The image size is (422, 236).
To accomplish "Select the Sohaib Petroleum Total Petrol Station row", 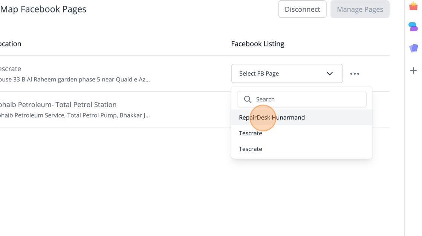I will pyautogui.click(x=58, y=105).
